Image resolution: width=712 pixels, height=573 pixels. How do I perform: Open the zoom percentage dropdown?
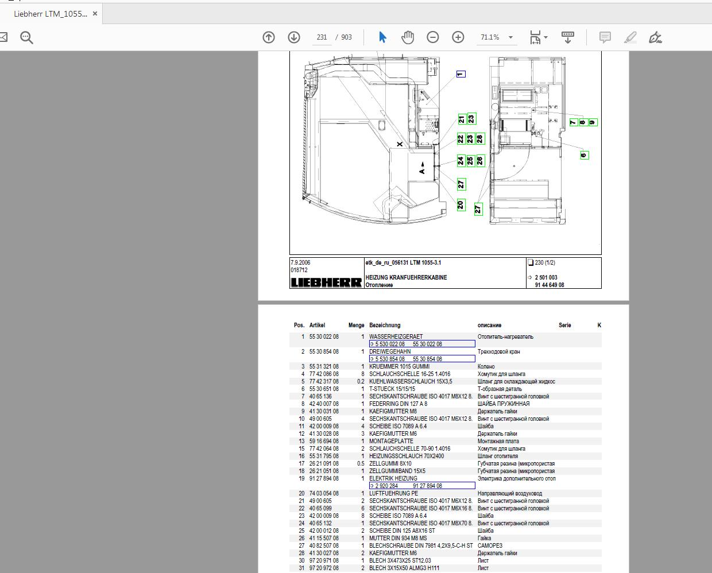(x=510, y=37)
